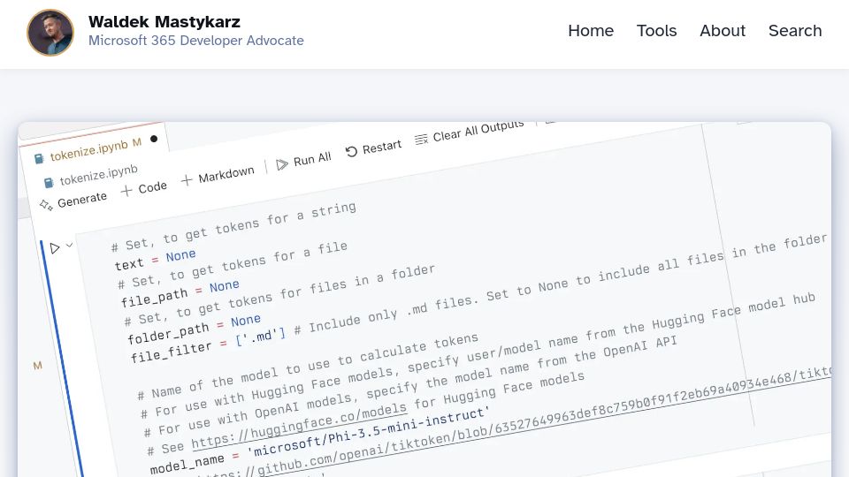
Task: Click the unsaved-changes dot on tokenize.ipynb tab
Action: click(x=154, y=139)
